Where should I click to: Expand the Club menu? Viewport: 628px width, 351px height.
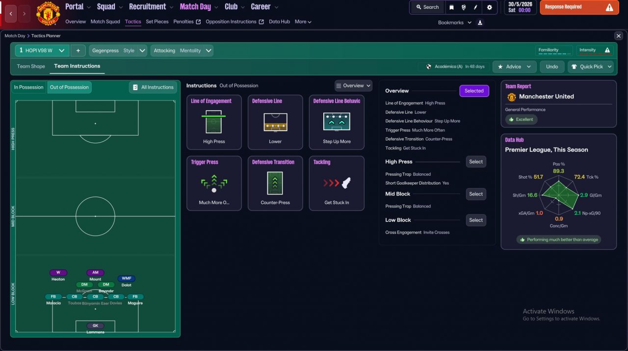[x=235, y=7]
